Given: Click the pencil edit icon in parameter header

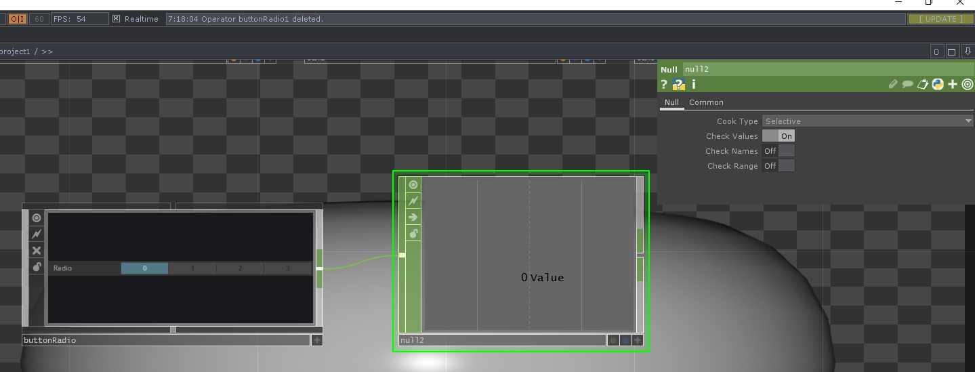Looking at the screenshot, I should 893,84.
